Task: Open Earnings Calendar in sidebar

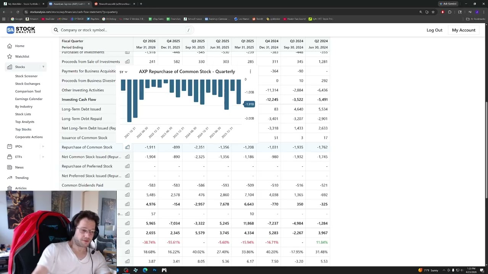Action: point(29,99)
